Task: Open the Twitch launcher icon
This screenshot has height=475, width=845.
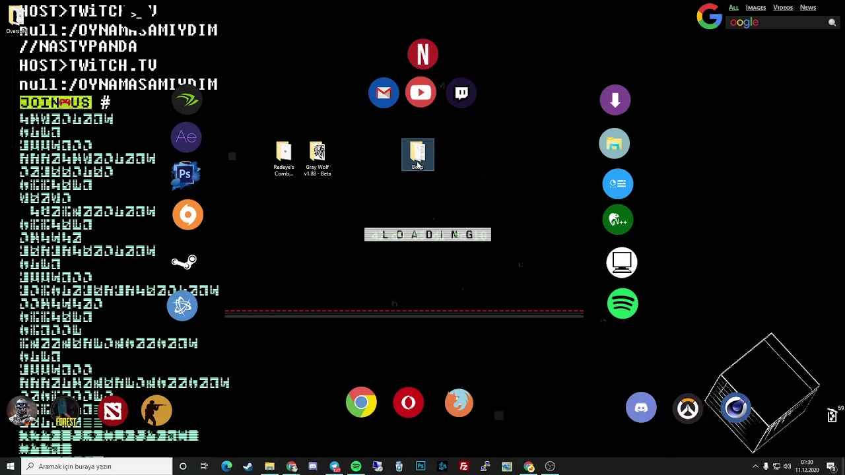Action: 461,93
